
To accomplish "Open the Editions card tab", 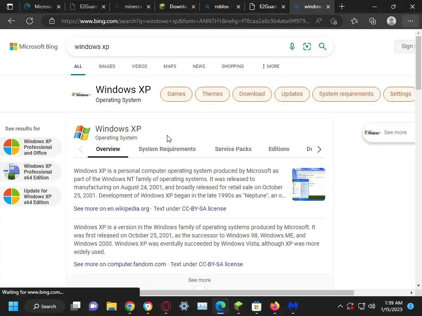I will 279,149.
